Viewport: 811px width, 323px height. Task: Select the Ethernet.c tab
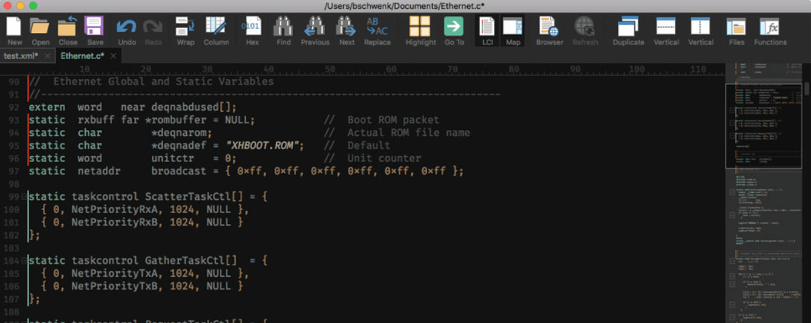pos(82,56)
